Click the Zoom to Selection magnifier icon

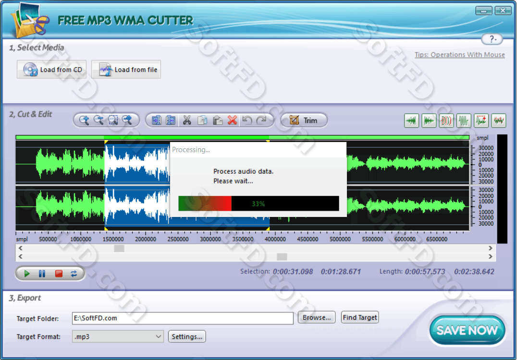tap(113, 120)
